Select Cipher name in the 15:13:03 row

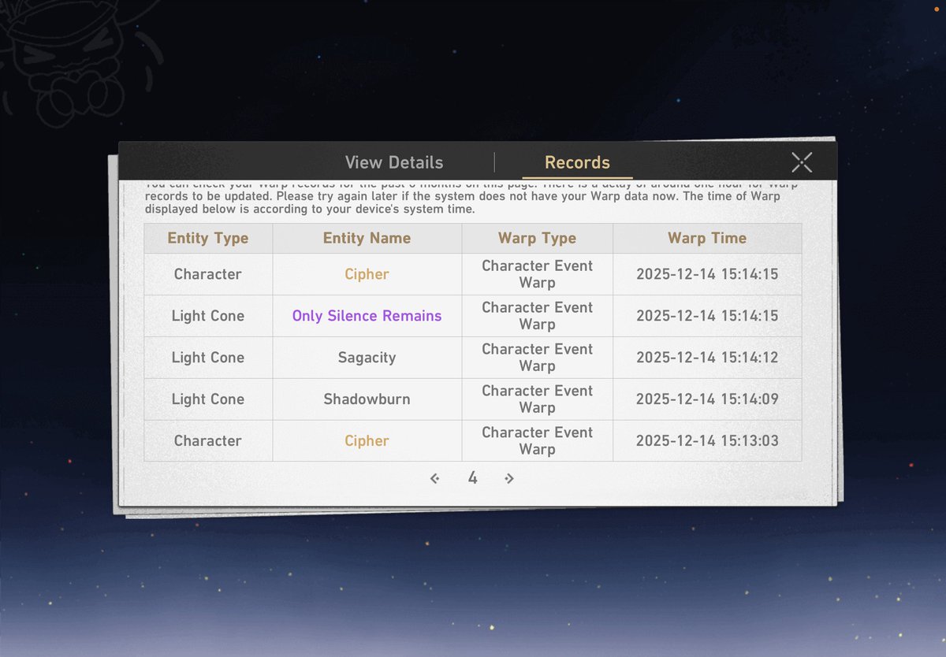(x=367, y=441)
